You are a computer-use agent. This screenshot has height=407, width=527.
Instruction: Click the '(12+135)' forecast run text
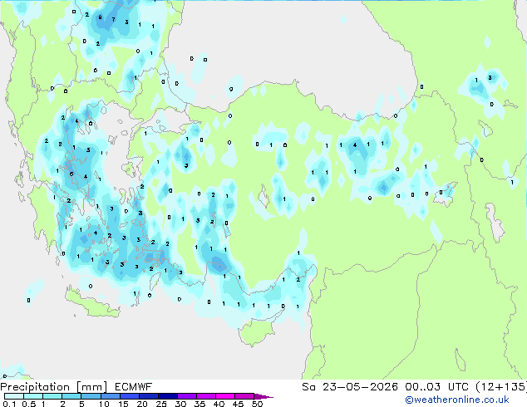point(501,387)
